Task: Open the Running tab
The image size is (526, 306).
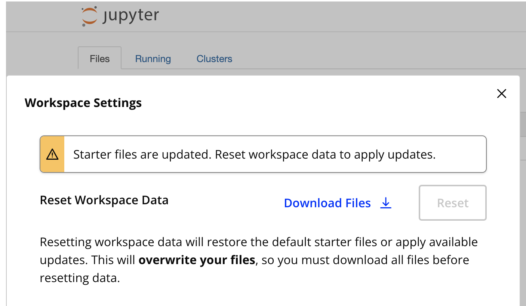Action: point(153,58)
